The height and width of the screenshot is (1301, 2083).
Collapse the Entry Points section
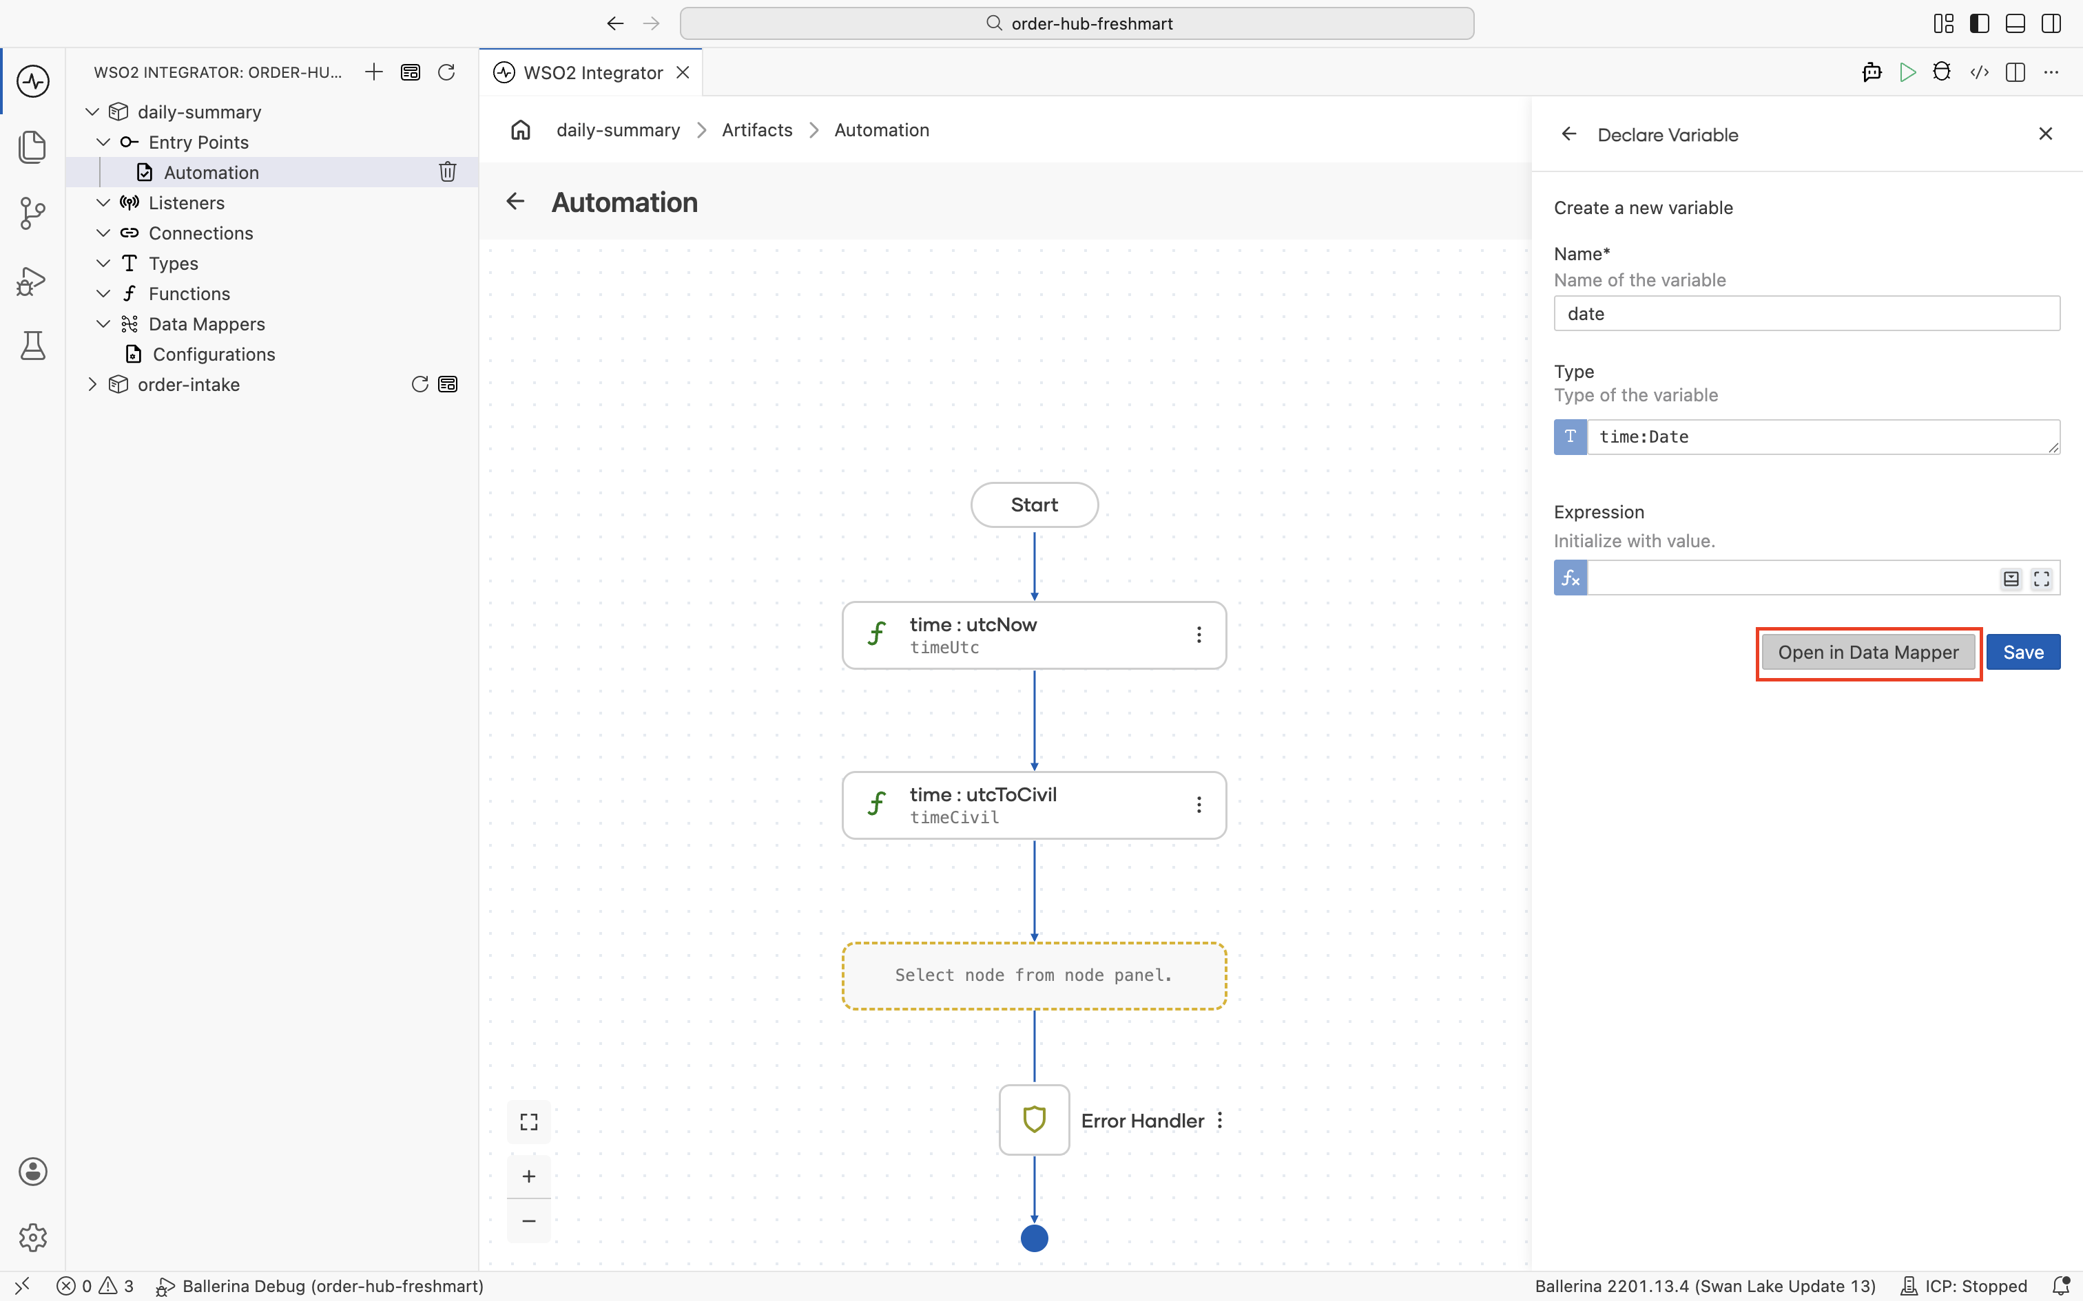tap(103, 142)
